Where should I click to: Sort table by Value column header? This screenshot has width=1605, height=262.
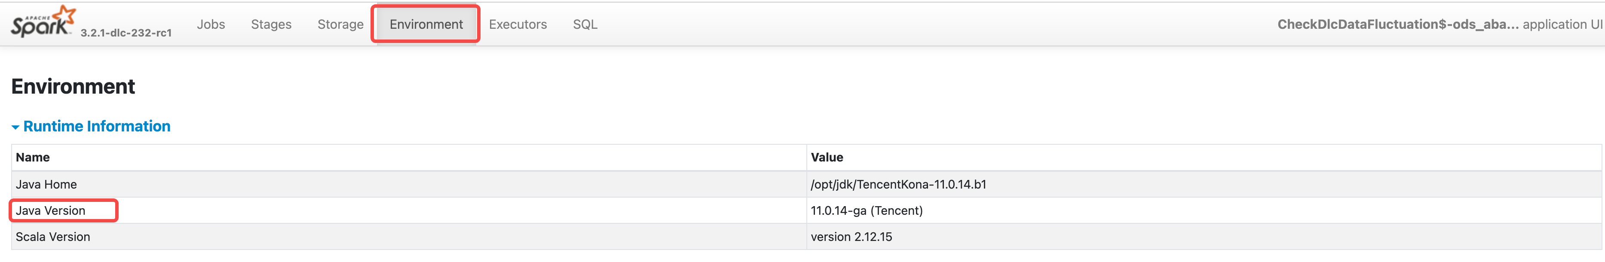[827, 158]
